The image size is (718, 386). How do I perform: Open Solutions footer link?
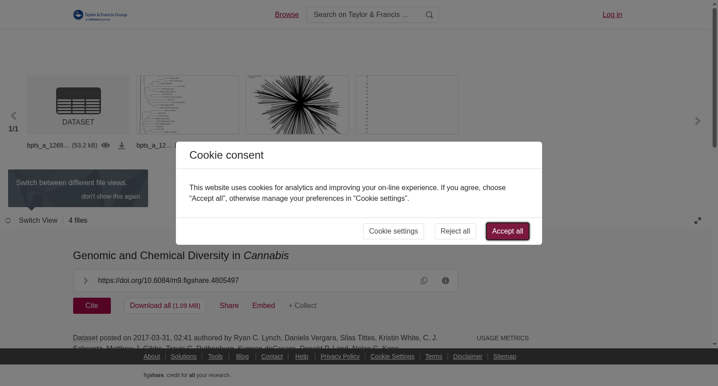[184, 356]
